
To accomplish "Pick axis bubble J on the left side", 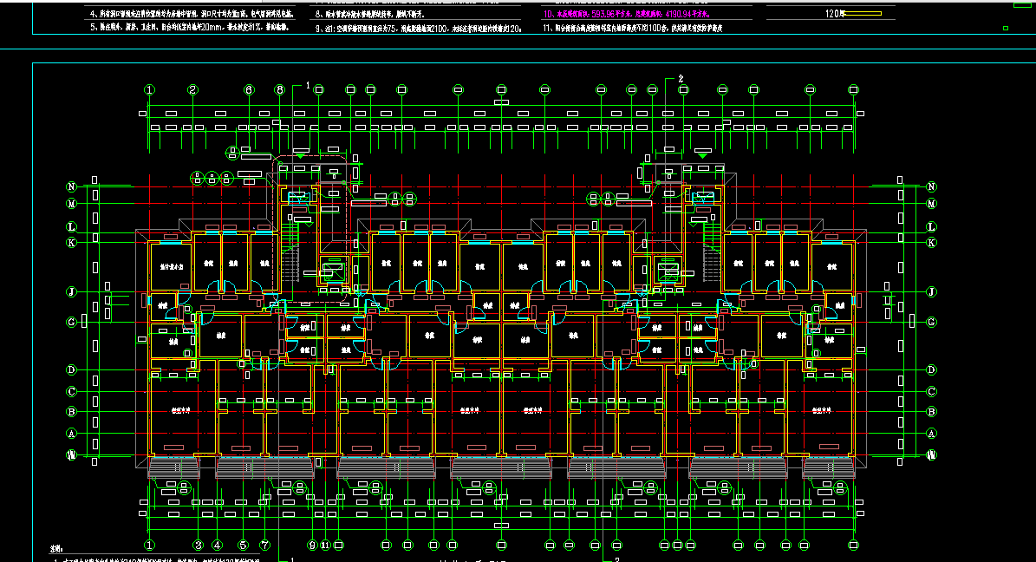I will click(x=71, y=291).
